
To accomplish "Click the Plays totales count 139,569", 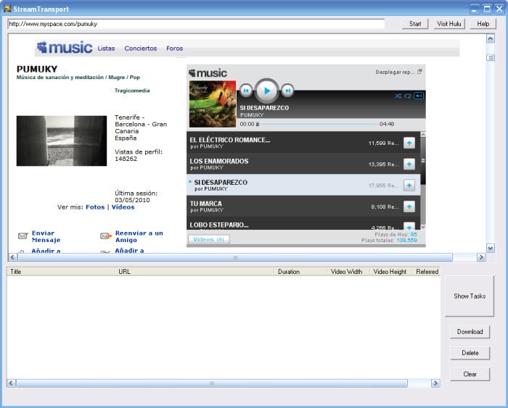I will [406, 240].
